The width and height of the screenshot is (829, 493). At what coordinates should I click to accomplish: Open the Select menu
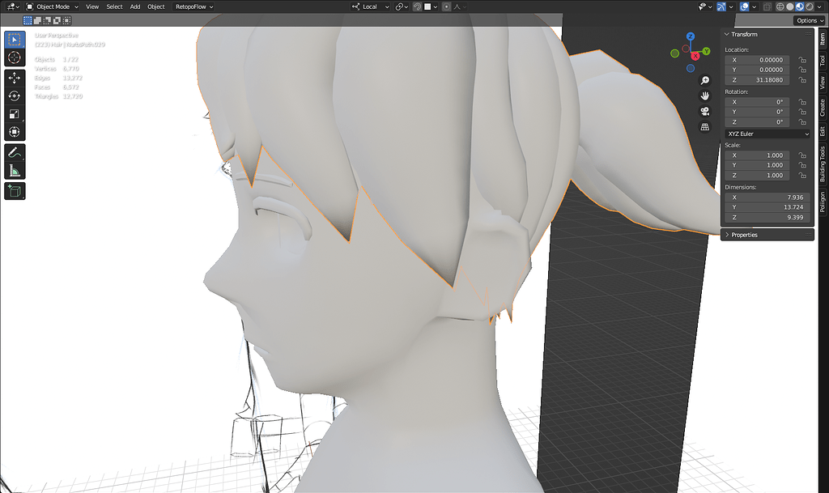(x=114, y=6)
